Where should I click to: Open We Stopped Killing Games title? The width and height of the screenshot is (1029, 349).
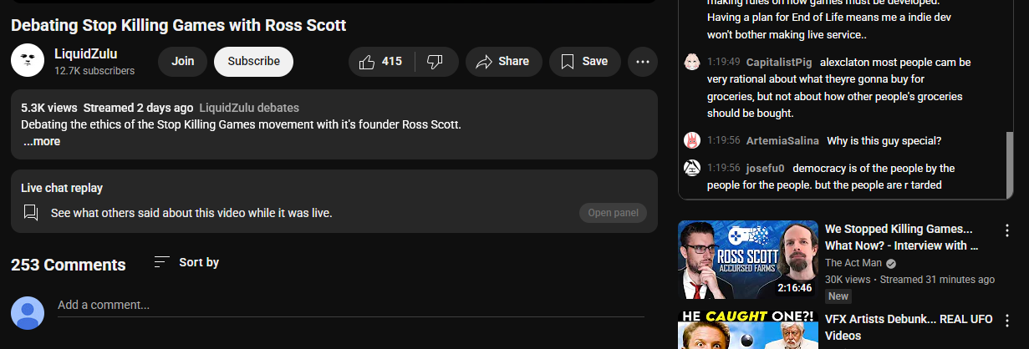click(901, 237)
